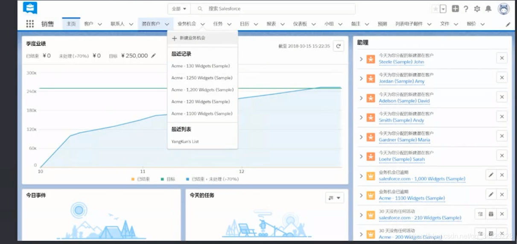Dismiss the Adelson (Sample) David item
The height and width of the screenshot is (244, 517).
(x=502, y=97)
